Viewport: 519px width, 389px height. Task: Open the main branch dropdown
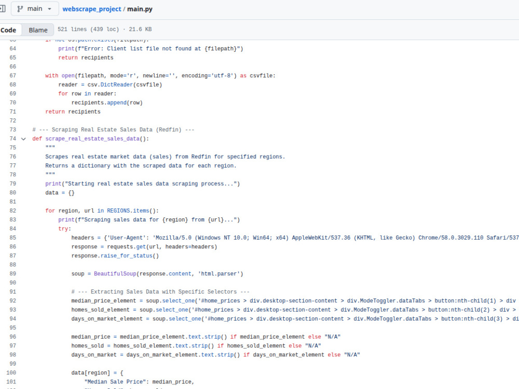tap(34, 9)
